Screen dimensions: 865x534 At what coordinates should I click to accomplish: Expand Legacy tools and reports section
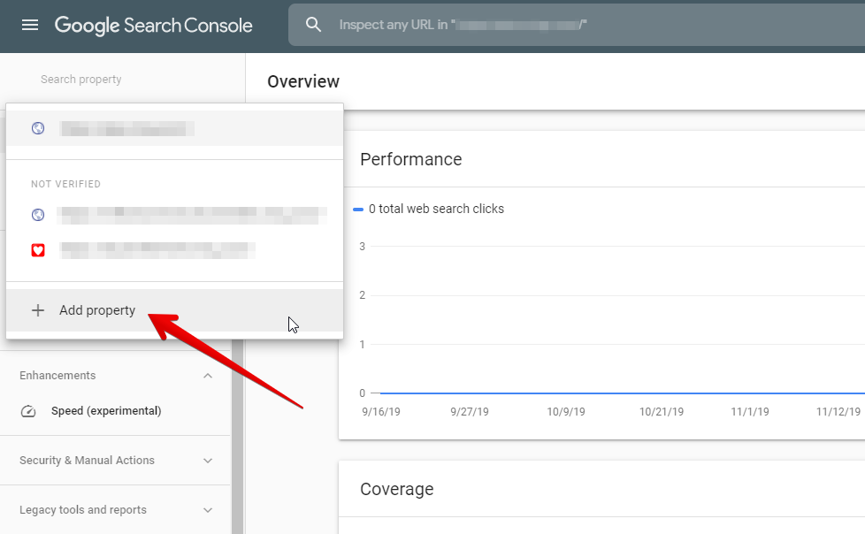[x=208, y=510]
